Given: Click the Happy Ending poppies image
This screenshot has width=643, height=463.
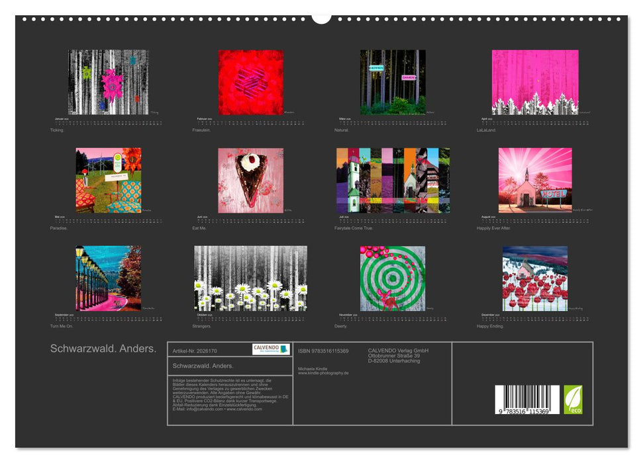Looking at the screenshot, I should (x=535, y=278).
